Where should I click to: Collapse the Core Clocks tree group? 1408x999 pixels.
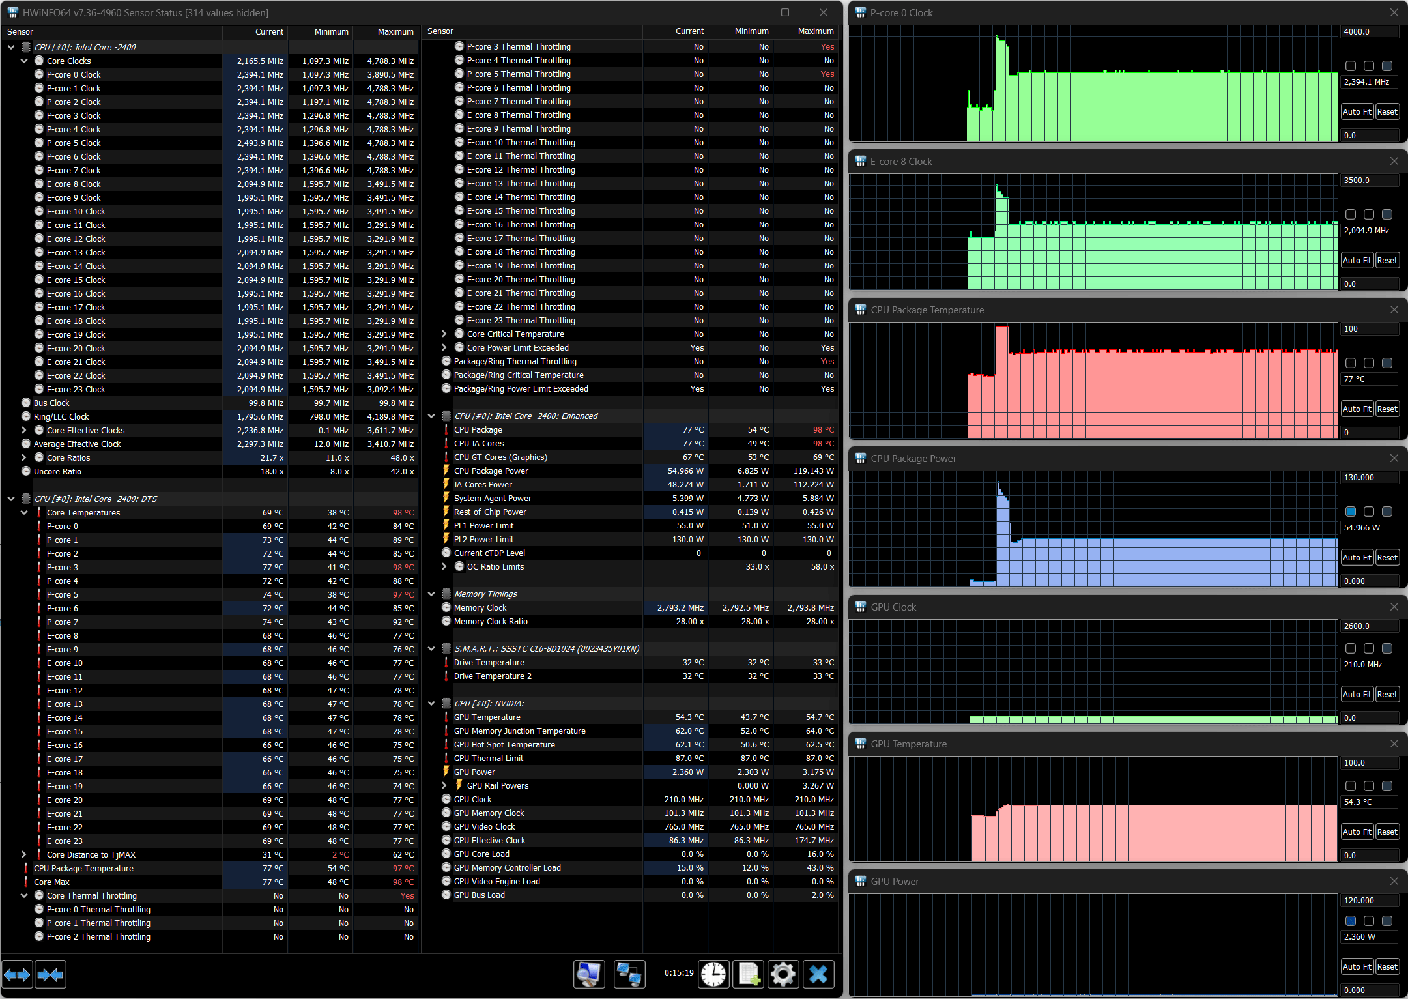tap(24, 61)
